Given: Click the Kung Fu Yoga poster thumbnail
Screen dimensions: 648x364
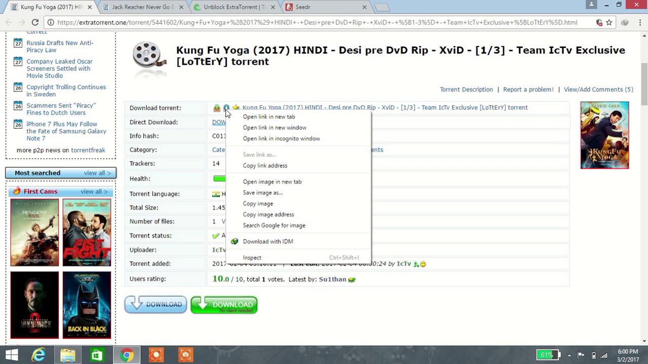Looking at the screenshot, I should click(604, 135).
